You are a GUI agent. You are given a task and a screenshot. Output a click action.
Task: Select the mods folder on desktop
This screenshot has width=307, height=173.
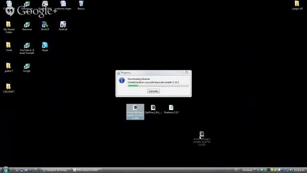(9, 47)
